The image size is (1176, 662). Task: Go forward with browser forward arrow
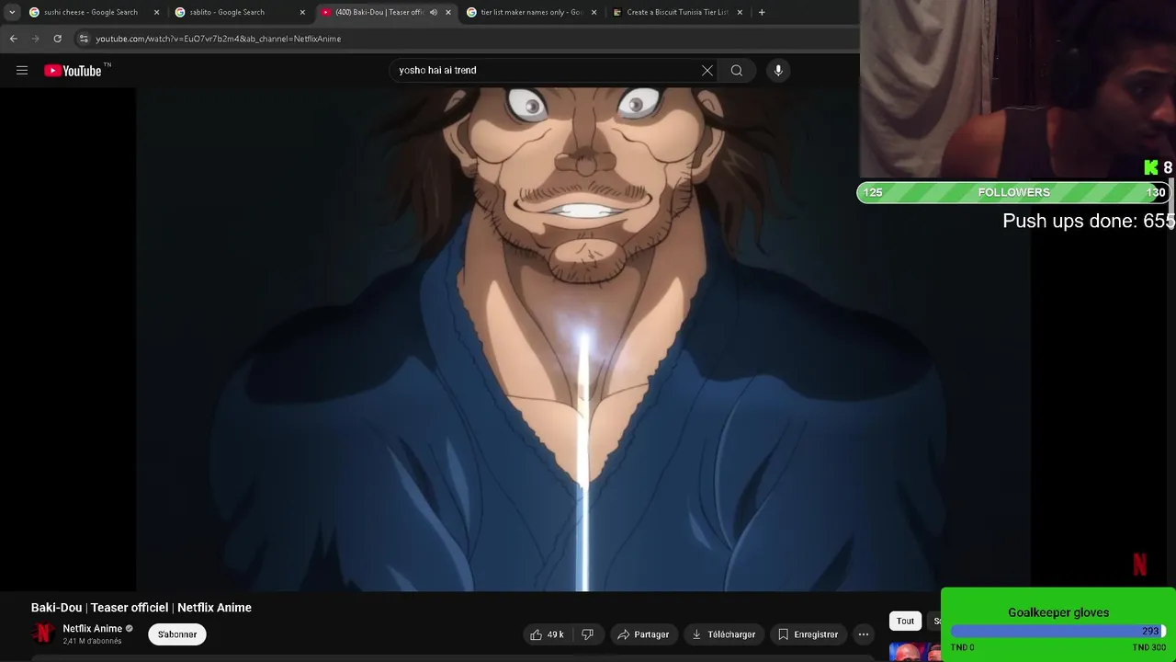[35, 39]
